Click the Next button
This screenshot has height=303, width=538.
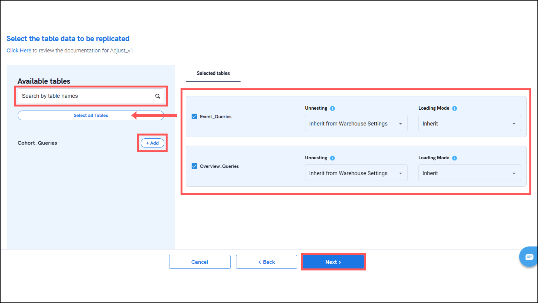point(333,262)
